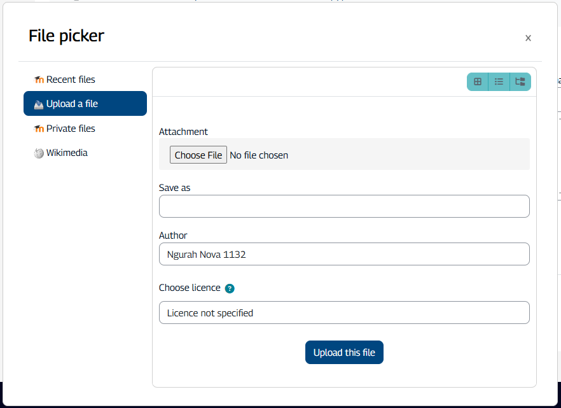Focus the Save as text field

[x=344, y=206]
